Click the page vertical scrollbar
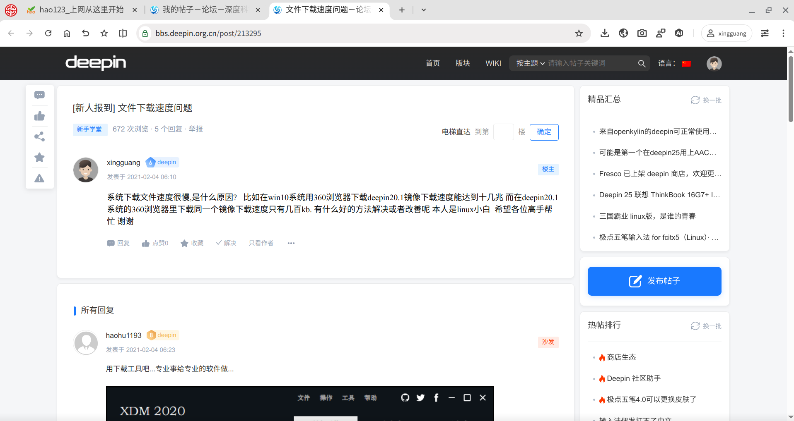 point(790,89)
